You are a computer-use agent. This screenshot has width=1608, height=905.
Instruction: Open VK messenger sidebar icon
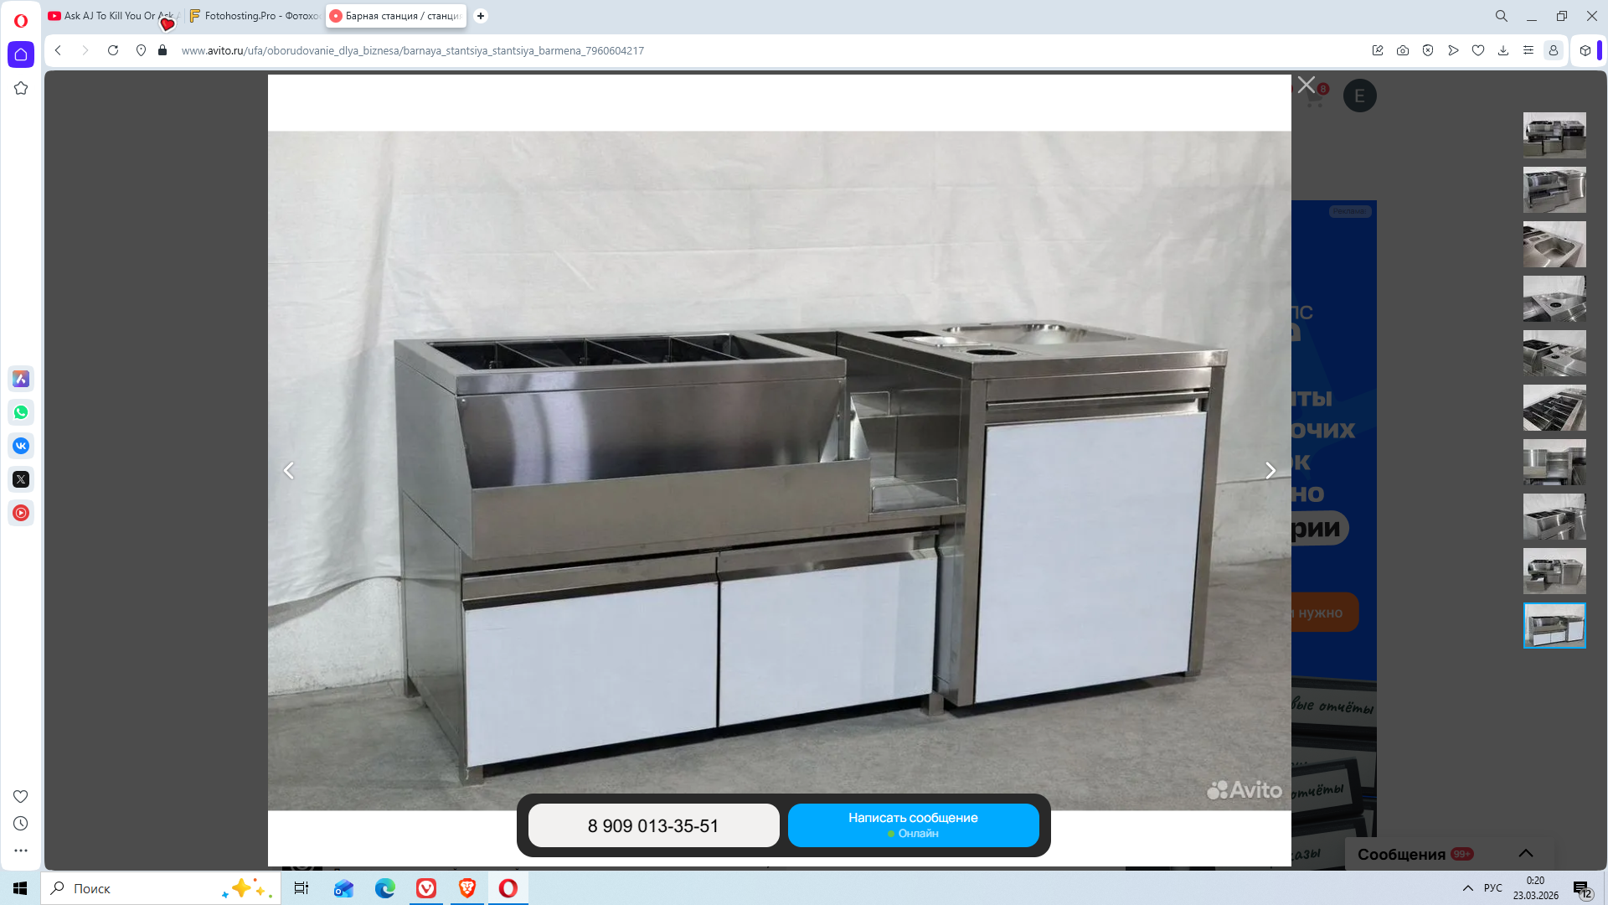[x=21, y=446]
